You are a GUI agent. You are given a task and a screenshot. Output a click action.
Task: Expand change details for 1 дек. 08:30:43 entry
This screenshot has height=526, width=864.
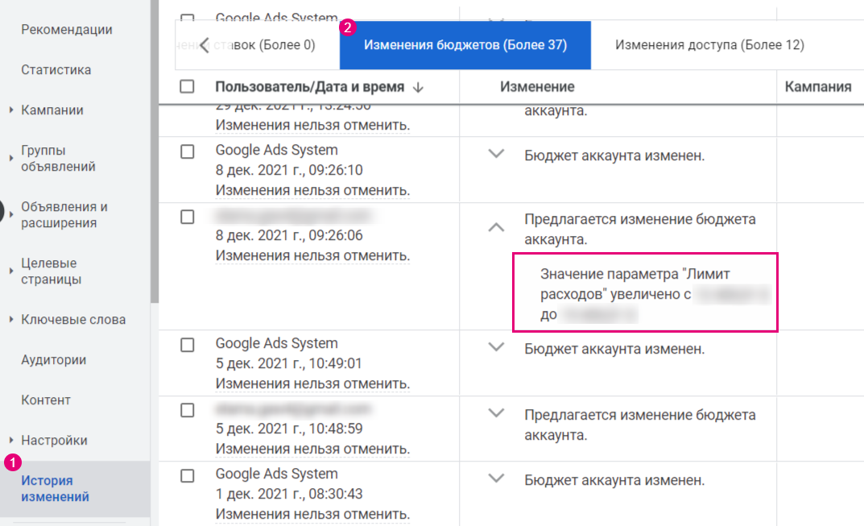tap(497, 478)
